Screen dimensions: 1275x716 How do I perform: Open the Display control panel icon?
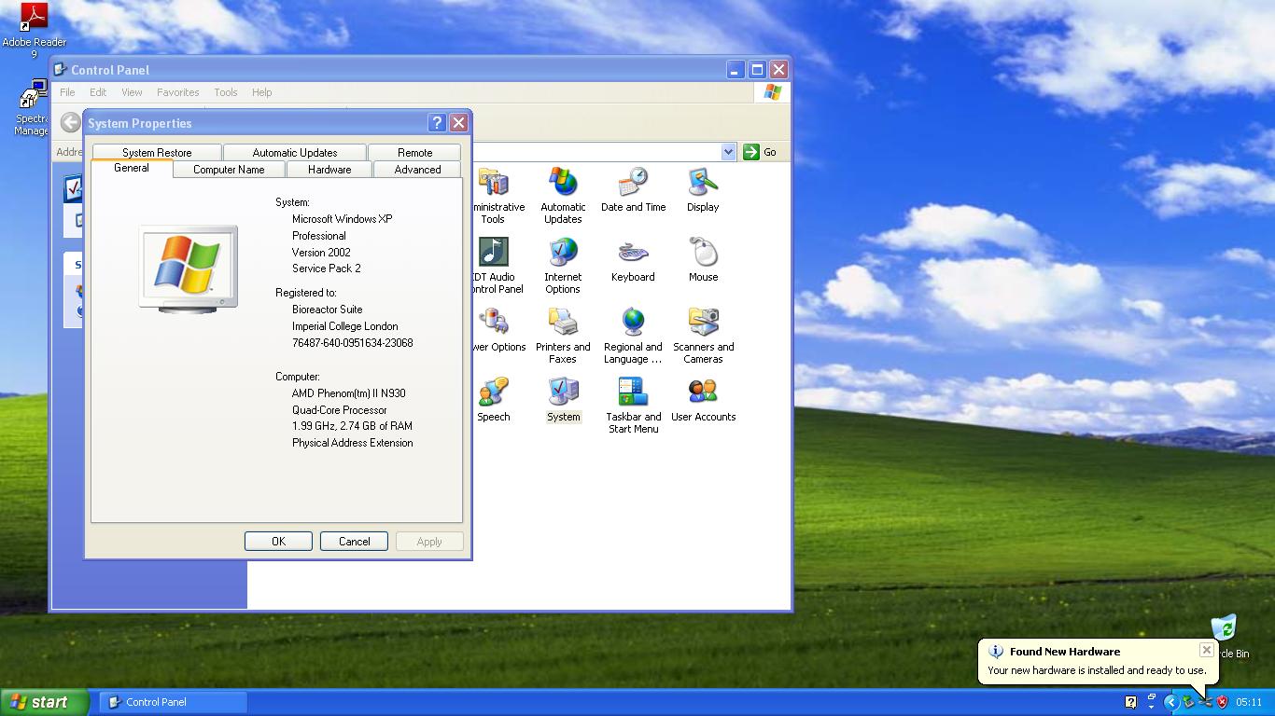(703, 190)
